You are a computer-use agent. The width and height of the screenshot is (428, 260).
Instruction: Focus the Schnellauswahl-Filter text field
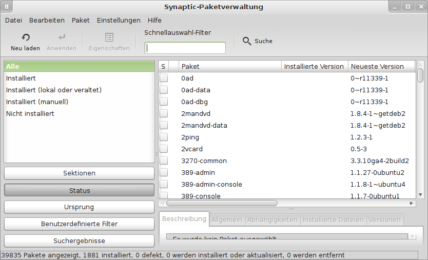point(185,48)
